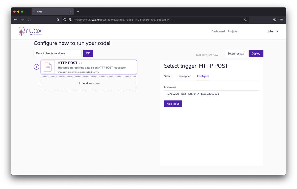Viewport: 297px width, 189px height.
Task: Go to Projects page
Action: point(233,31)
